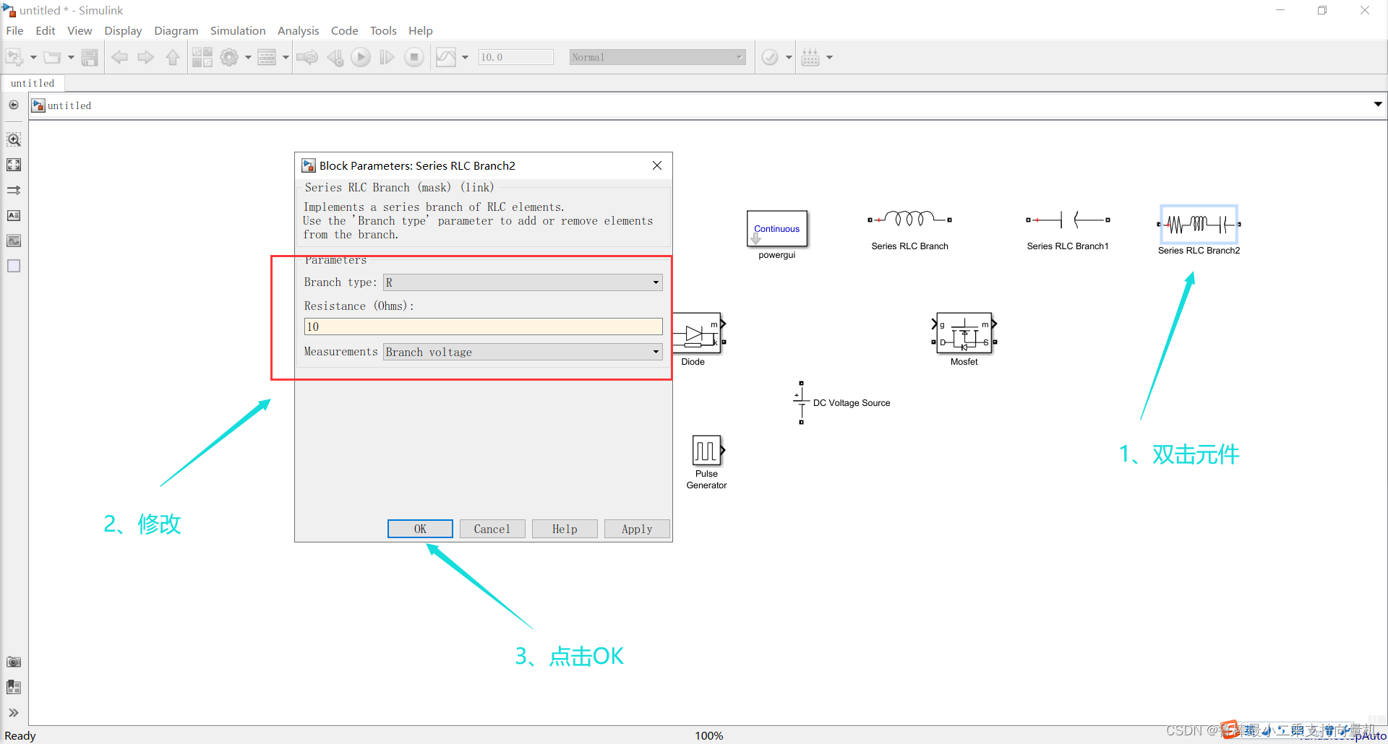The image size is (1388, 744).
Task: Click the New Model toolbar icon
Action: [x=14, y=57]
